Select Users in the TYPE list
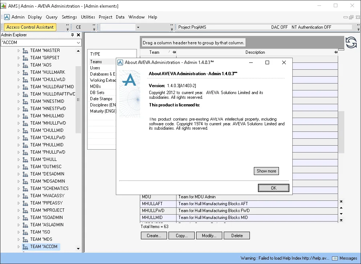 click(x=95, y=68)
